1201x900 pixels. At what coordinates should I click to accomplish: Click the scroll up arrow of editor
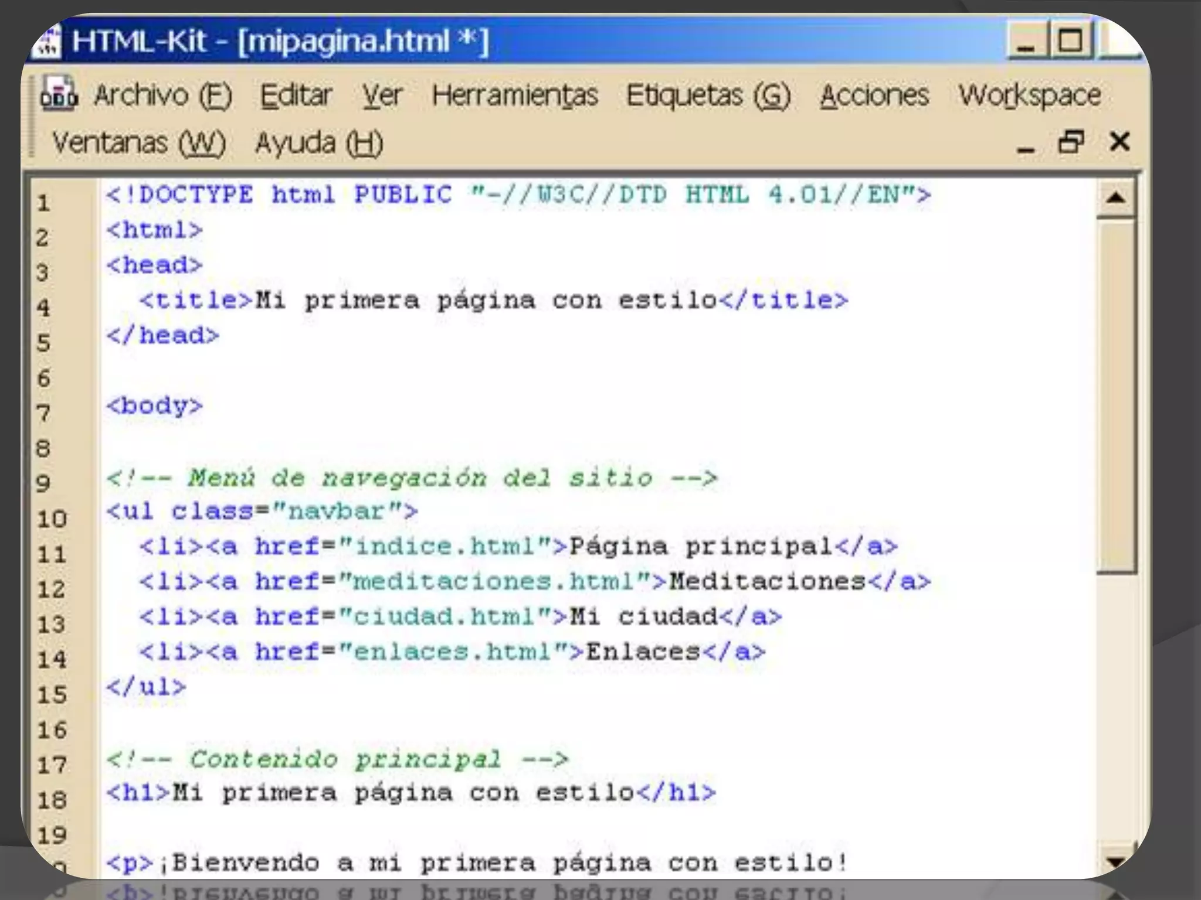click(1116, 198)
